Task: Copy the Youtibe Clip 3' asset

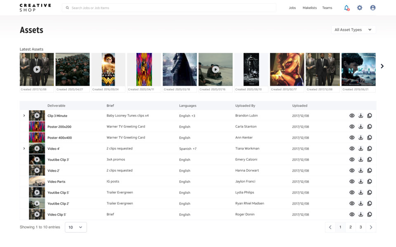Action: point(370,160)
